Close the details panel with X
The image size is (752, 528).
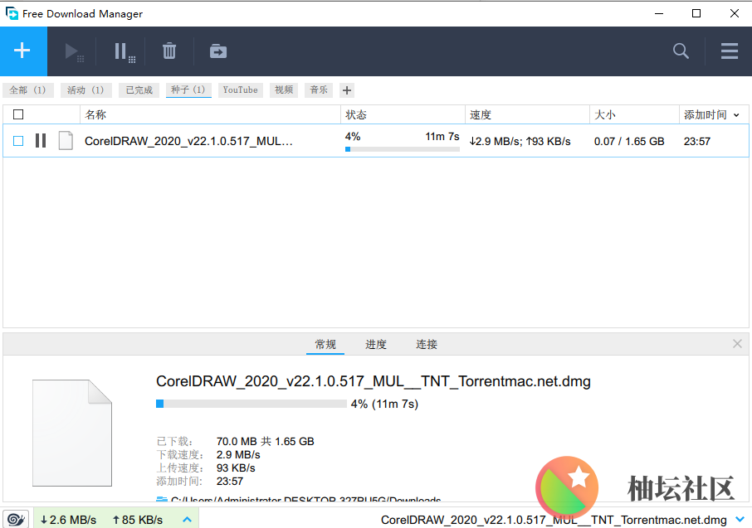(x=737, y=343)
